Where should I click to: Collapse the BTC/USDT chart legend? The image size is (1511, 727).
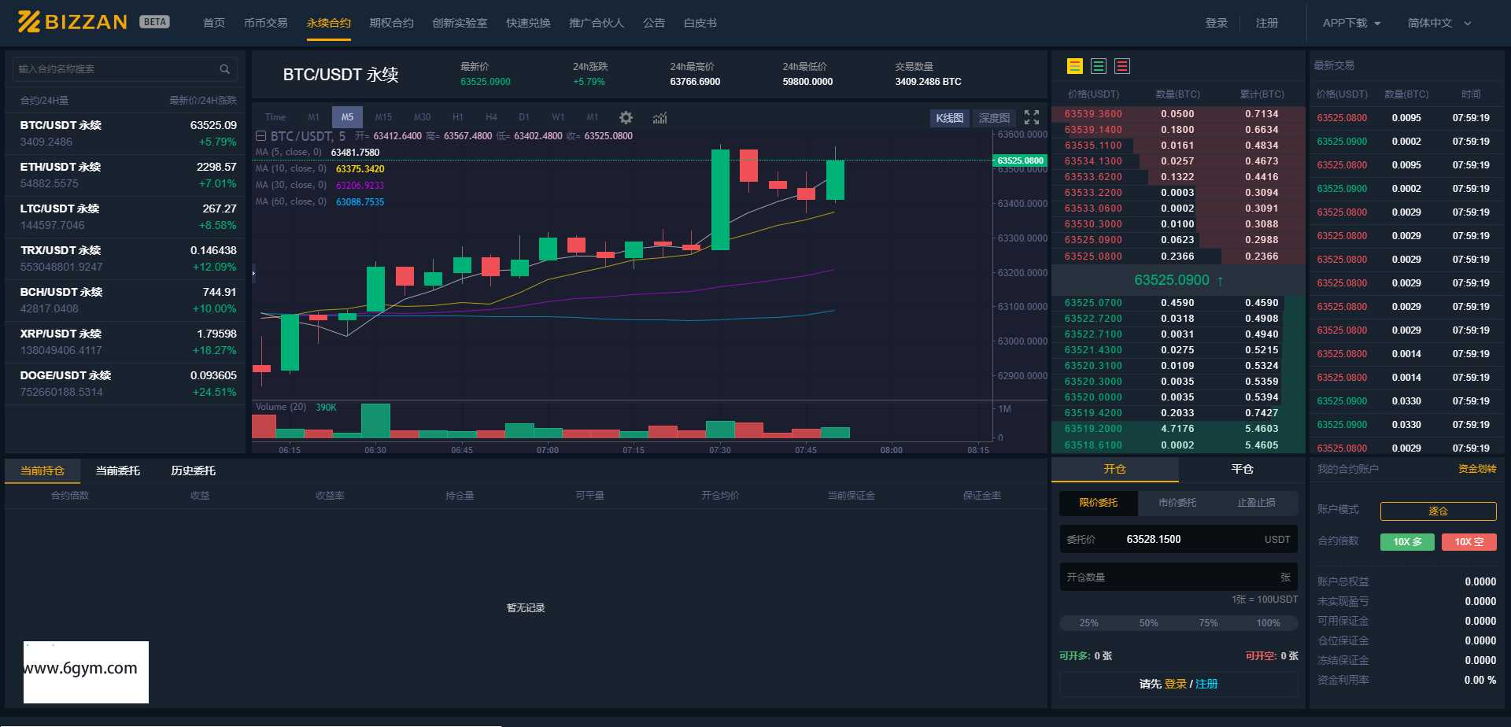(x=260, y=136)
